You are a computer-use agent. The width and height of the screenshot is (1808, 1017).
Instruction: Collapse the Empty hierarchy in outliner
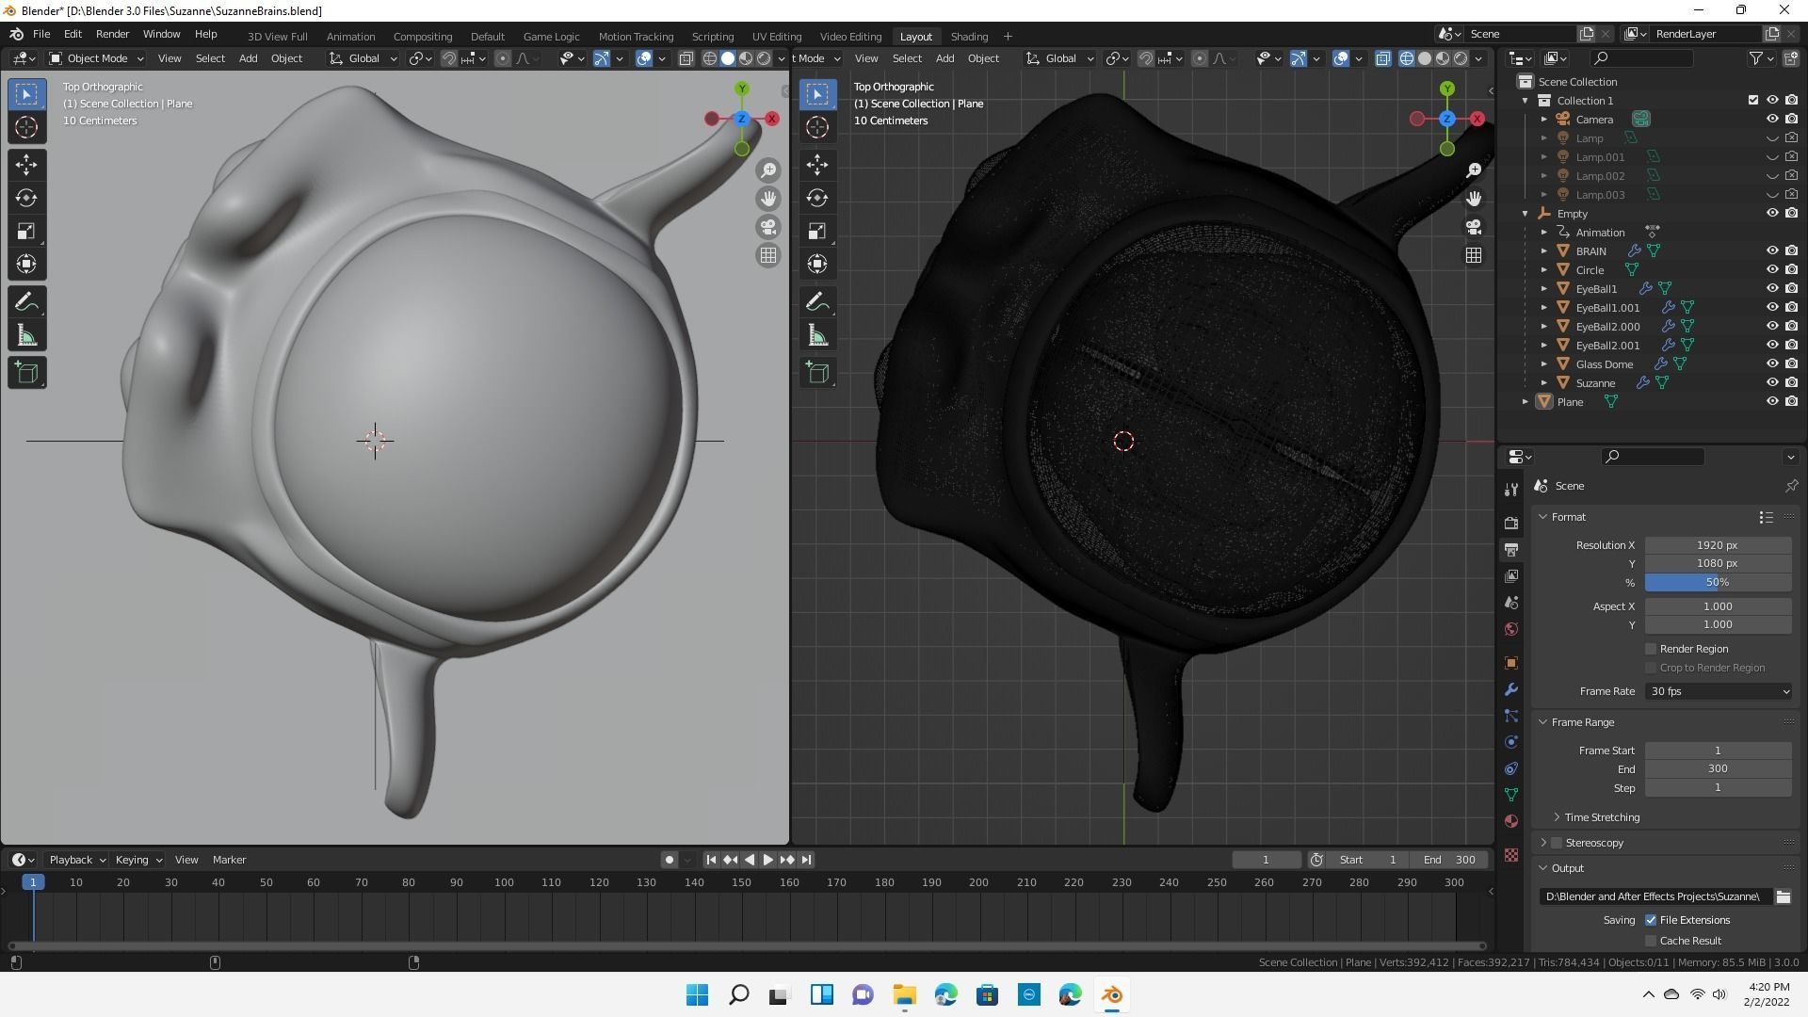1525,214
